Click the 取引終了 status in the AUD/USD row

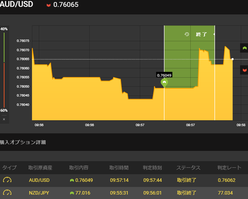pyautogui.click(x=187, y=180)
